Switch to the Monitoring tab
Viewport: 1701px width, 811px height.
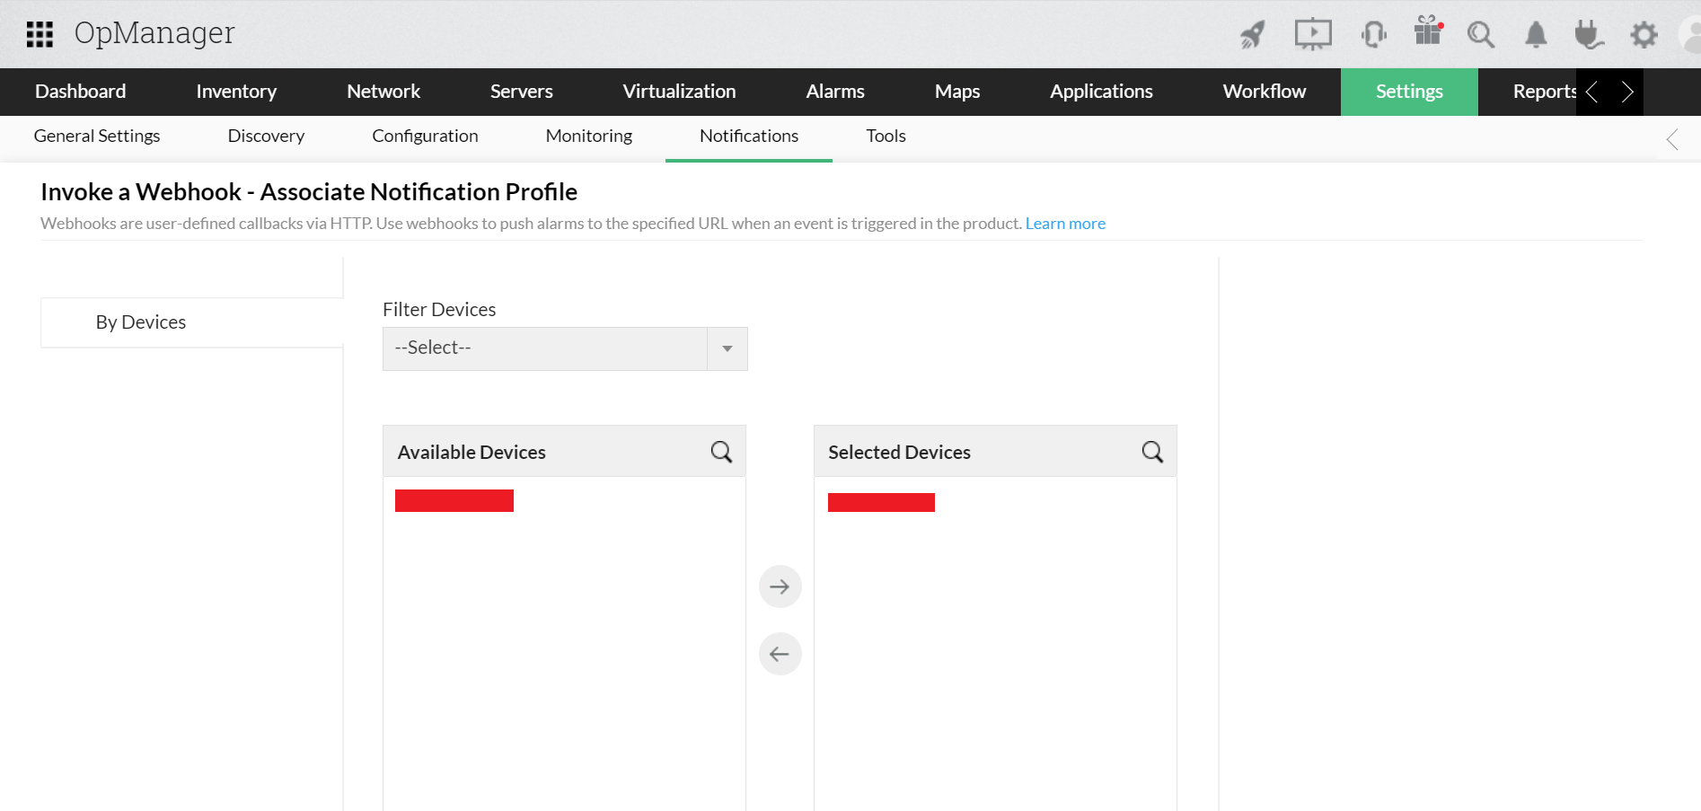588,137
